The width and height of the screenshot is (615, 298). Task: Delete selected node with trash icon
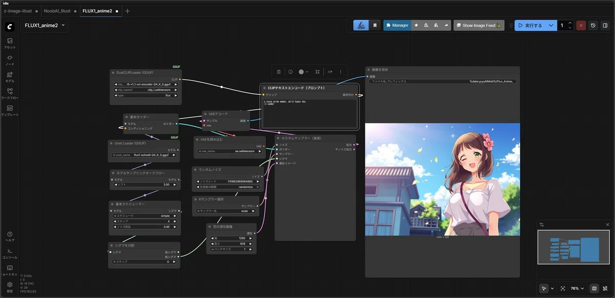[x=279, y=72]
